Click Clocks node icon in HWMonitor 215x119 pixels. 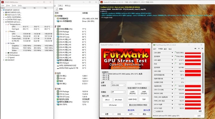[8, 43]
